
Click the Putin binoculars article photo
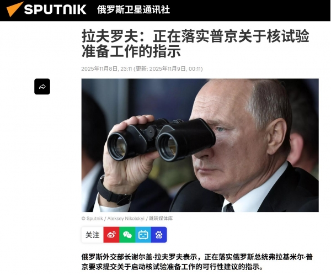[200, 145]
